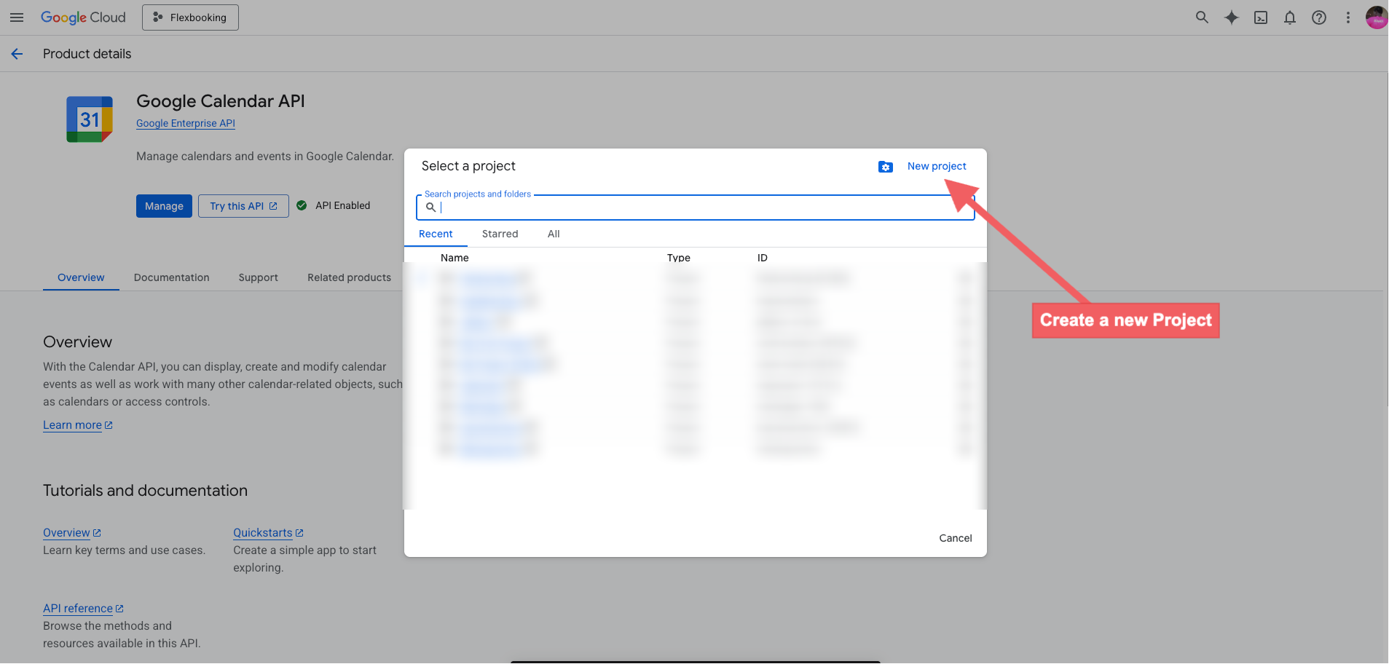This screenshot has width=1389, height=664.
Task: Open the Quickstarts link
Action: (x=268, y=533)
